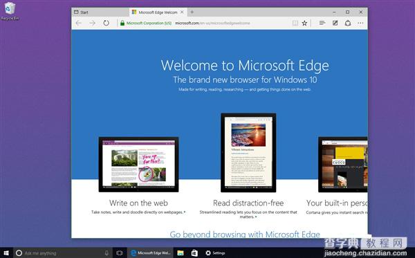Click the Write on the web tablet image
Image resolution: width=415 pixels, height=258 pixels.
[x=138, y=165]
